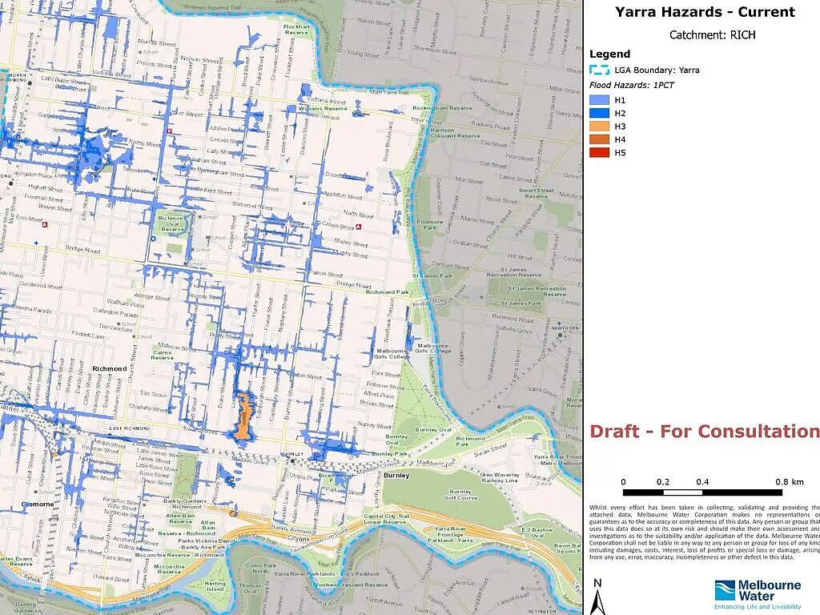The height and width of the screenshot is (615, 820).
Task: Click the 'Mcconchie Reserve' label
Action: [x=169, y=569]
